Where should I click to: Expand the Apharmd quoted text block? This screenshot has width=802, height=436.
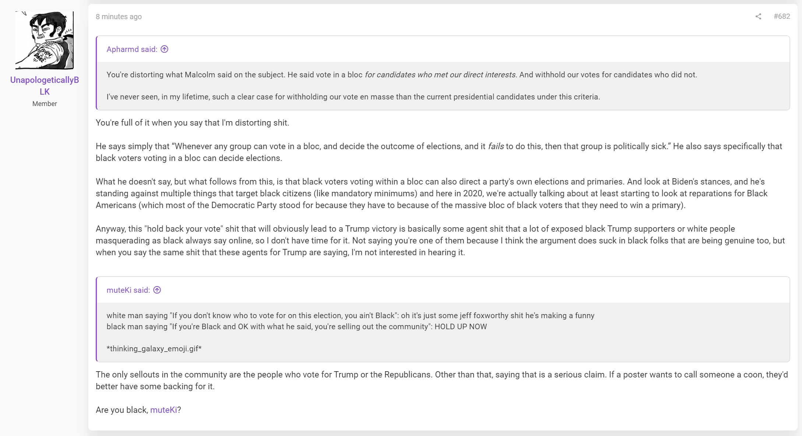pos(443,86)
